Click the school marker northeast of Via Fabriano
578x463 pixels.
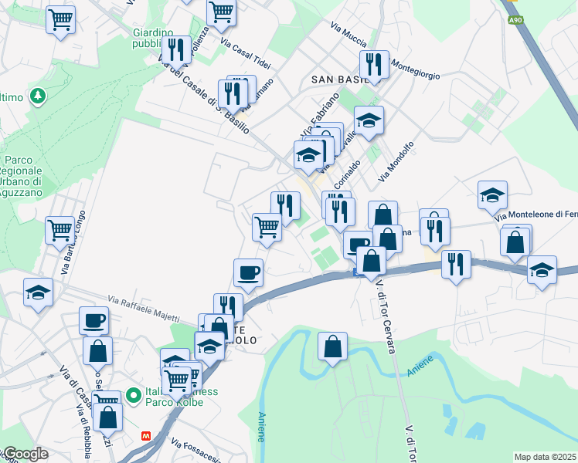pos(369,121)
